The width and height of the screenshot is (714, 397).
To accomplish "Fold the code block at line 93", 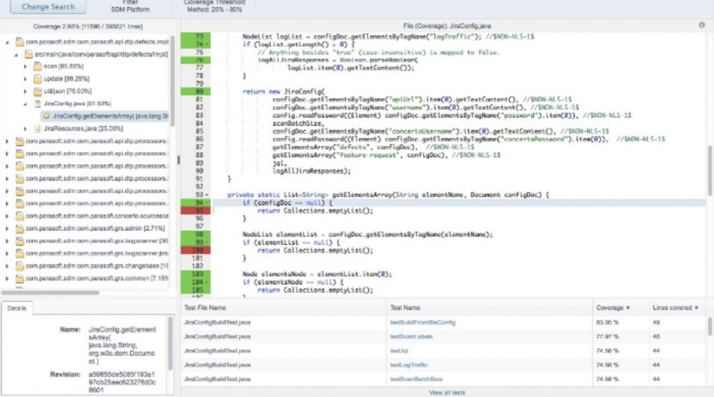I will point(207,195).
